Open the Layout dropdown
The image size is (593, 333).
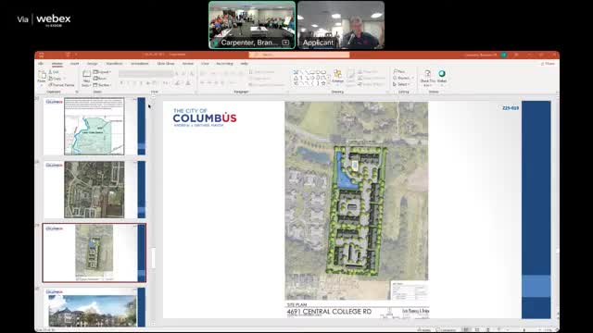click(x=102, y=72)
